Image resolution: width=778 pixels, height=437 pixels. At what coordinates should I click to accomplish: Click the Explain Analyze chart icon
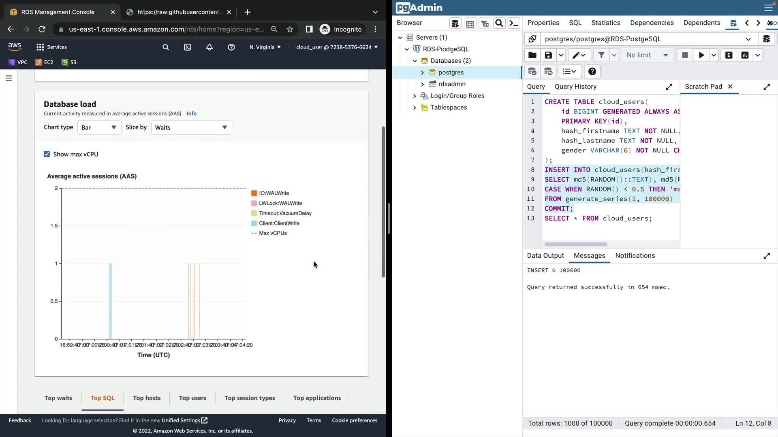point(745,55)
